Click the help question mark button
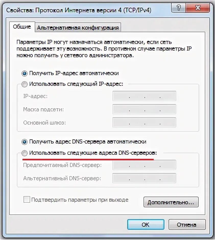 [x=178, y=7]
